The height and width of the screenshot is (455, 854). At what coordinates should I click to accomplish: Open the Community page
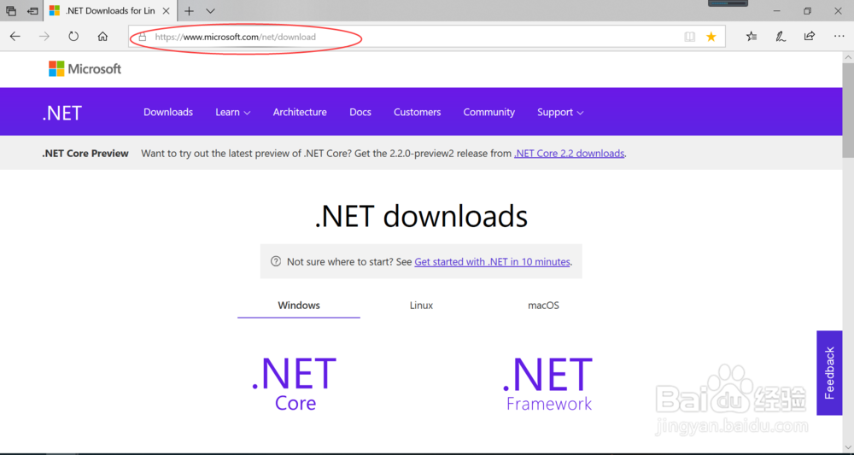pyautogui.click(x=489, y=112)
